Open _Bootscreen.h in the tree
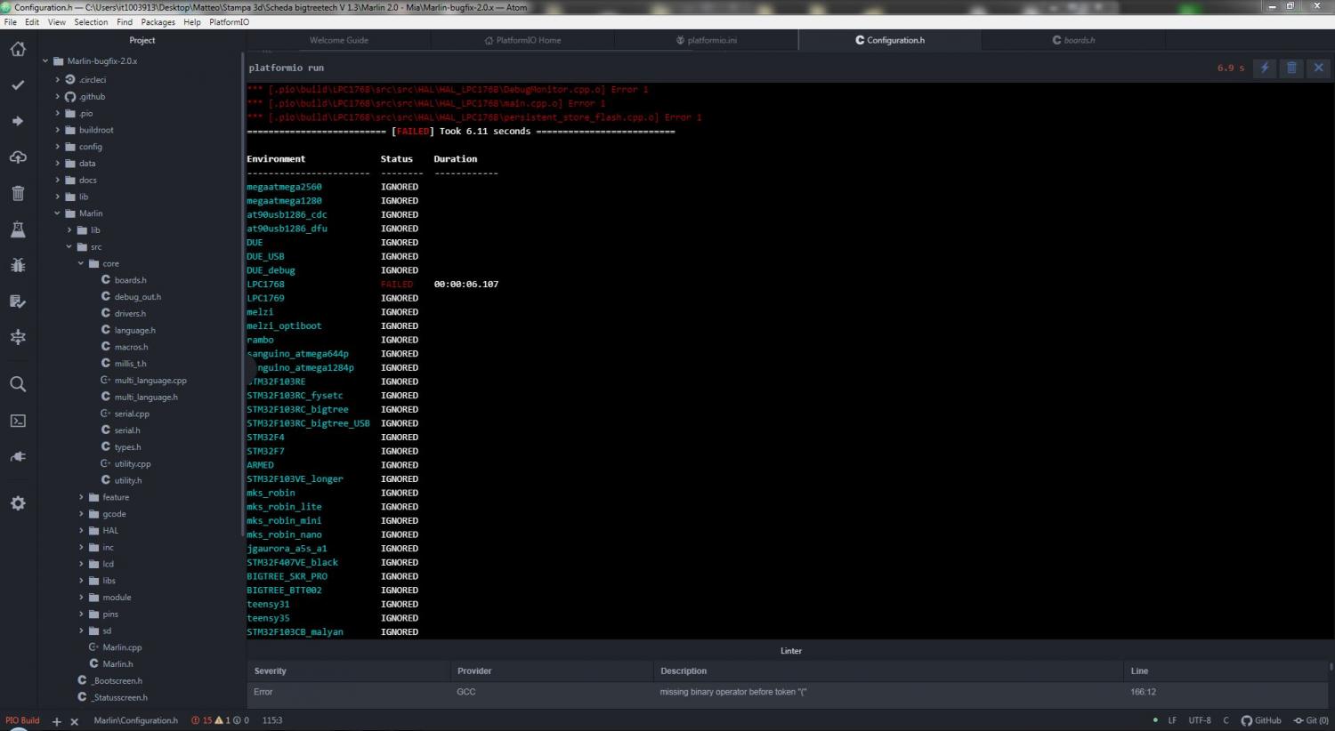Viewport: 1335px width, 731px height. (117, 681)
